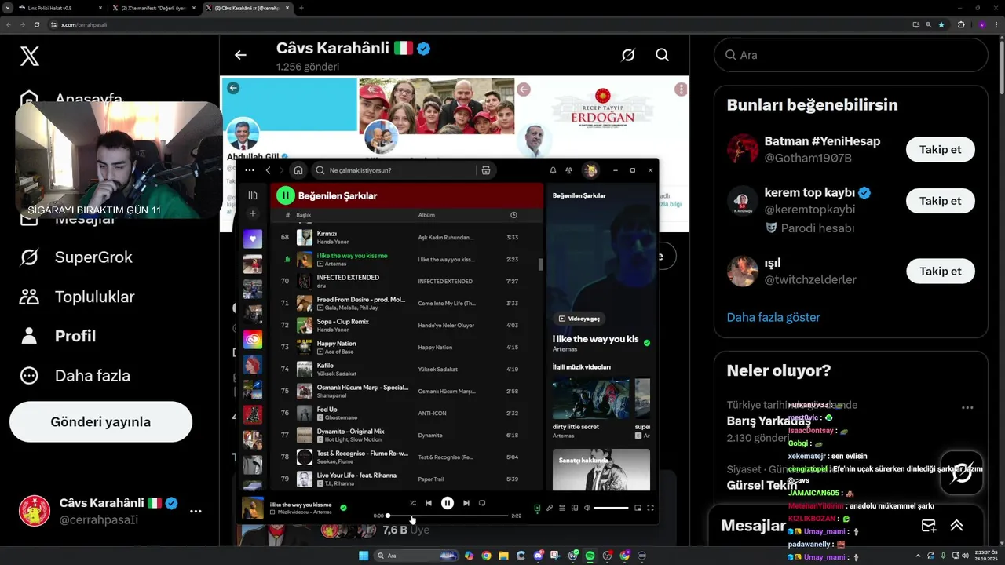Open Spotify profile avatar menu
This screenshot has height=565, width=1005.
(590, 170)
